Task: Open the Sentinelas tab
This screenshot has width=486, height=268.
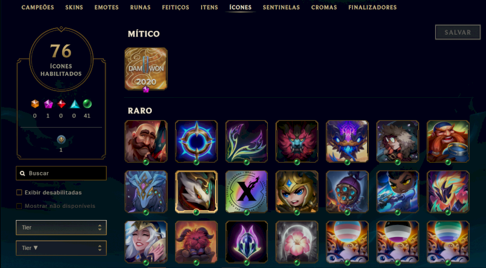Action: (x=281, y=7)
